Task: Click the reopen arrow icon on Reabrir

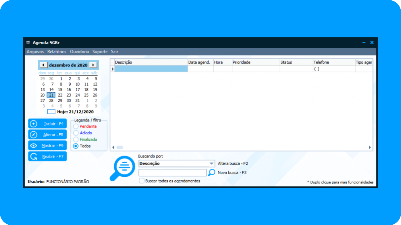Action: click(33, 157)
